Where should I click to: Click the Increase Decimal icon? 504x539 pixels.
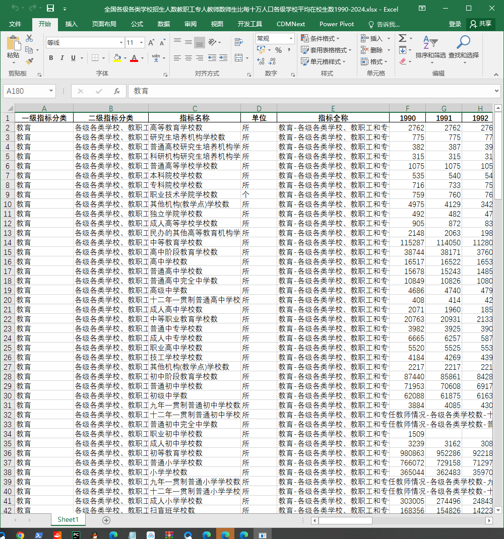(x=261, y=61)
